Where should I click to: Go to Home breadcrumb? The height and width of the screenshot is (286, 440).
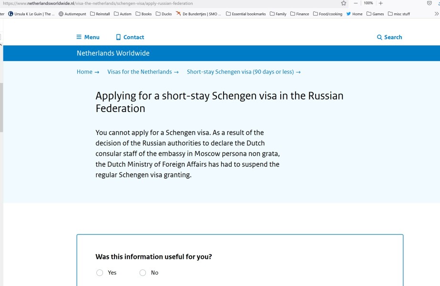[84, 72]
